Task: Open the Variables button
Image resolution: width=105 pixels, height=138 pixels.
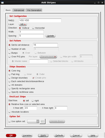Action: (x=27, y=135)
